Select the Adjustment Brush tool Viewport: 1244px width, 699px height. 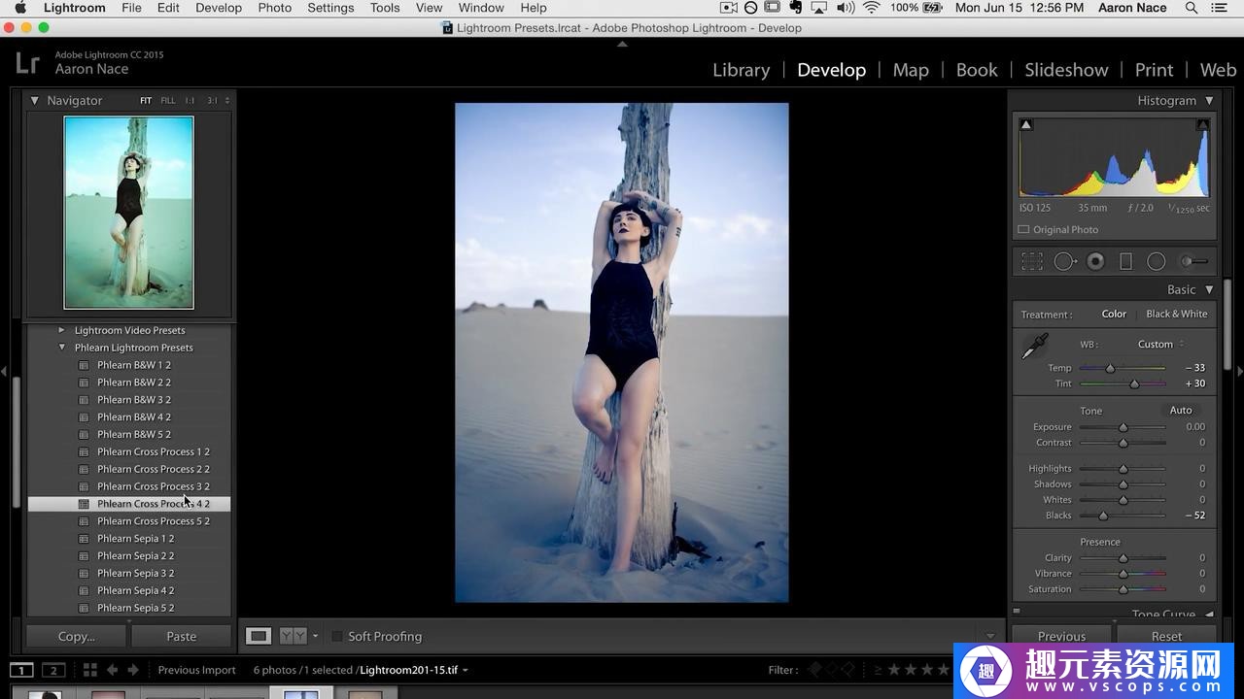click(x=1193, y=261)
